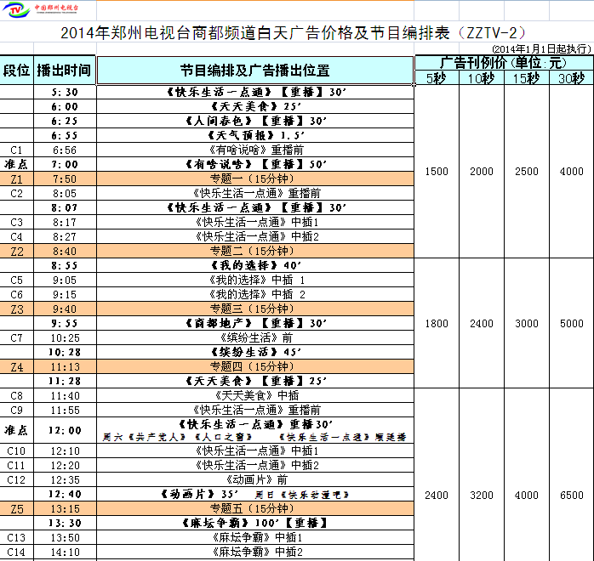Select the 播出时间 header cell
Viewport: 594px width, 561px height.
click(65, 71)
